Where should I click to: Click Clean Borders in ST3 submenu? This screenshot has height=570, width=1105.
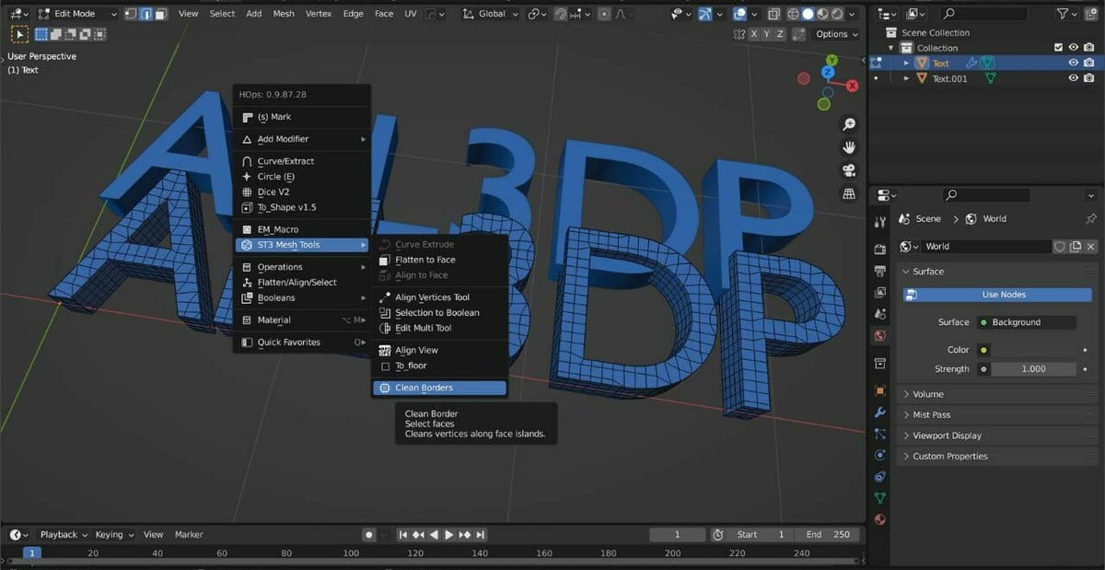coord(439,388)
